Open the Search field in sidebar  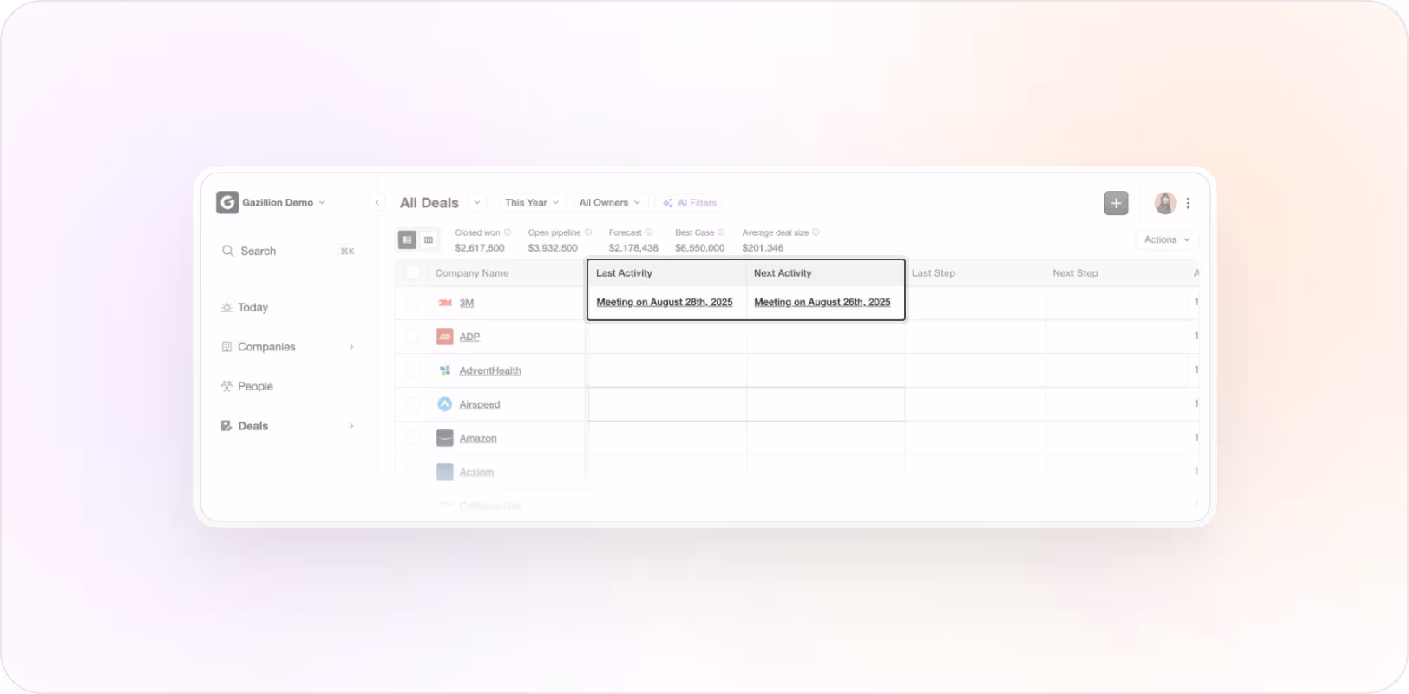[289, 251]
